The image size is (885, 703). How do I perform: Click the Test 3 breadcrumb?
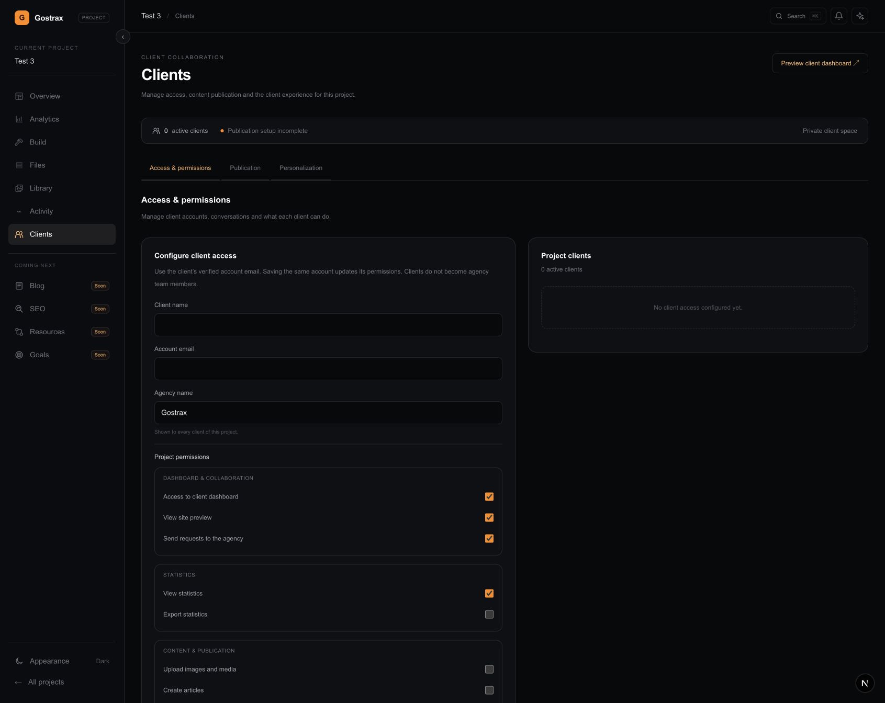(151, 16)
